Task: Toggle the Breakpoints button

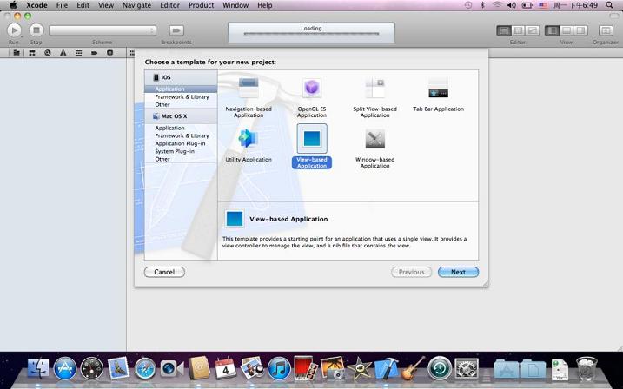Action: coord(176,30)
